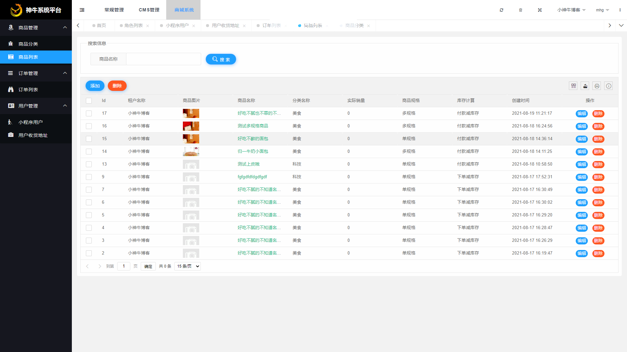Toggle the fullscreen icon in the header
This screenshot has width=627, height=352.
click(x=540, y=10)
